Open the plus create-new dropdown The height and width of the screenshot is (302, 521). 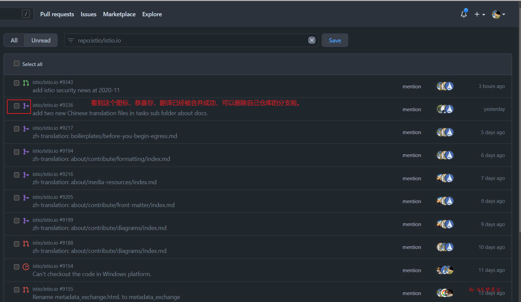[x=480, y=14]
